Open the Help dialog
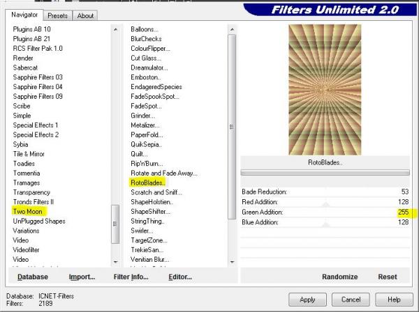 point(394,299)
